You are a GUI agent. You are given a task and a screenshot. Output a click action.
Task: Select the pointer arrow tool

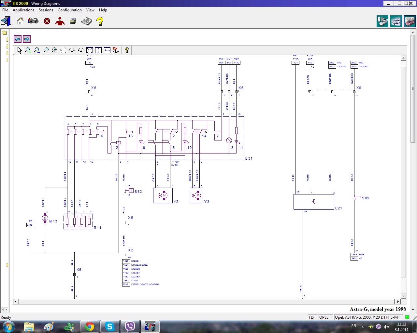point(20,50)
